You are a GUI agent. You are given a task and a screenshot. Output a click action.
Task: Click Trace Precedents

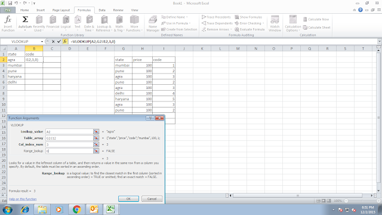(x=216, y=17)
